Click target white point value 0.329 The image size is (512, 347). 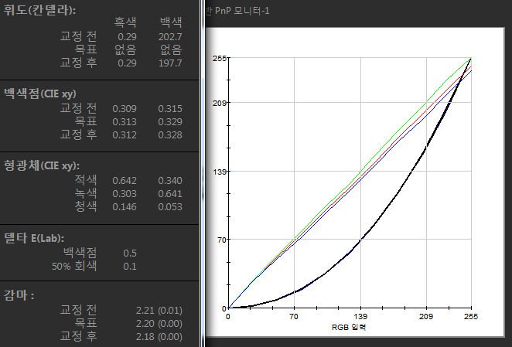[x=170, y=122]
